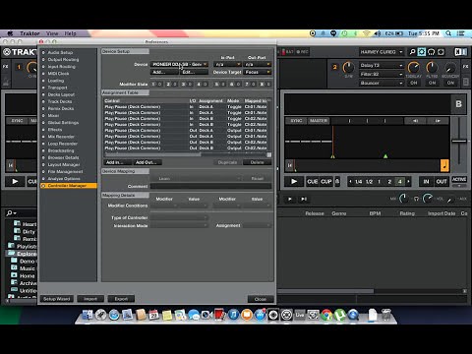
Task: Click the headphones cruise icon in the header
Action: click(432, 52)
